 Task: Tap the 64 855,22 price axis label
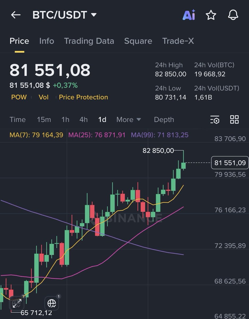coord(230,316)
